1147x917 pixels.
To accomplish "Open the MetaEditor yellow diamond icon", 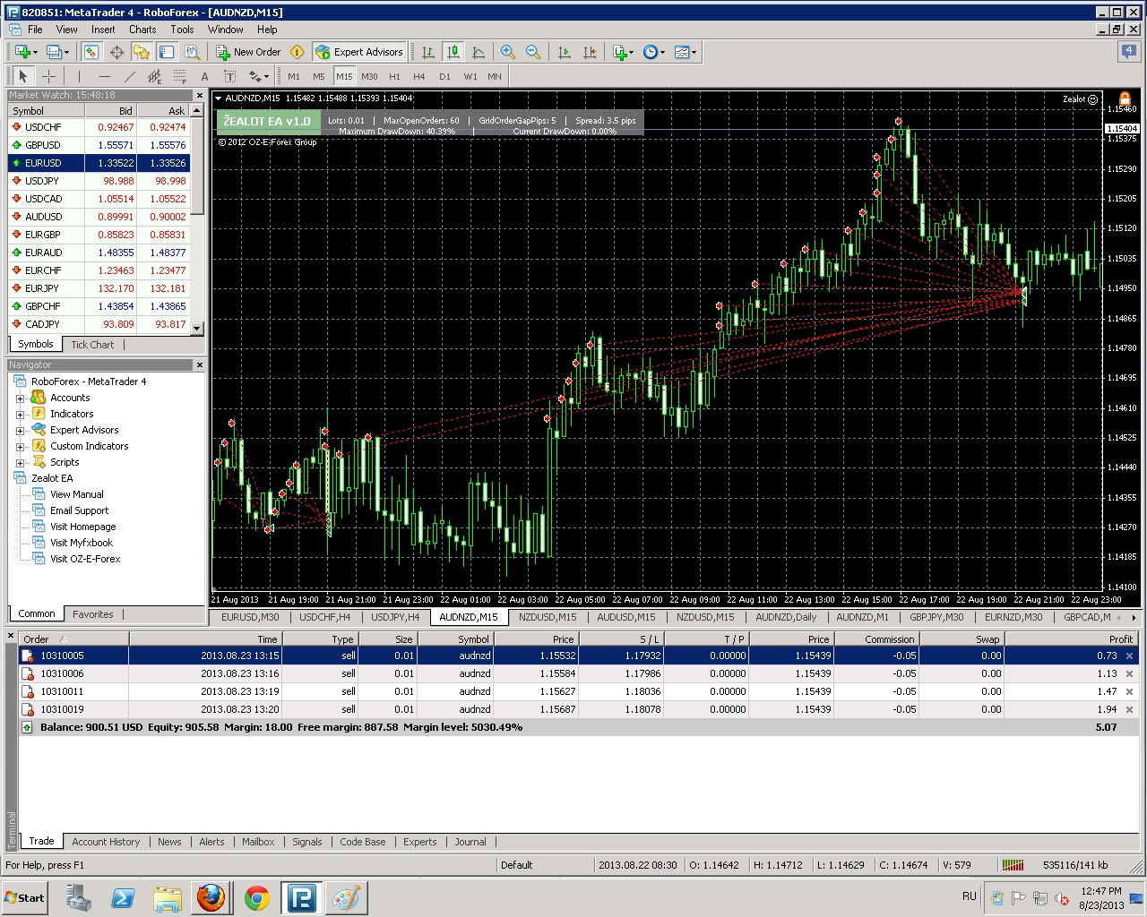I will coord(298,52).
